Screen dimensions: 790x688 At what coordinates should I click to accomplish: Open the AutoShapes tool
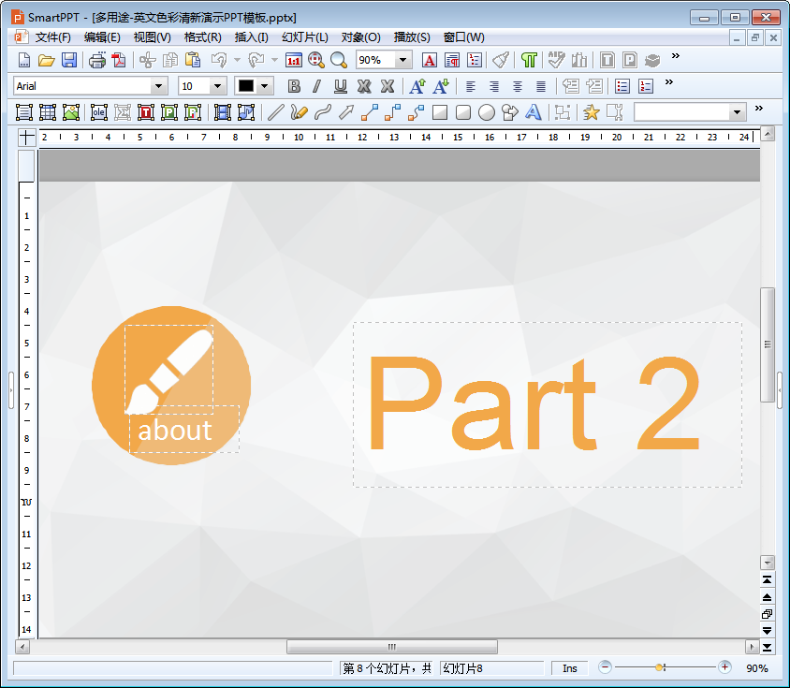(510, 112)
